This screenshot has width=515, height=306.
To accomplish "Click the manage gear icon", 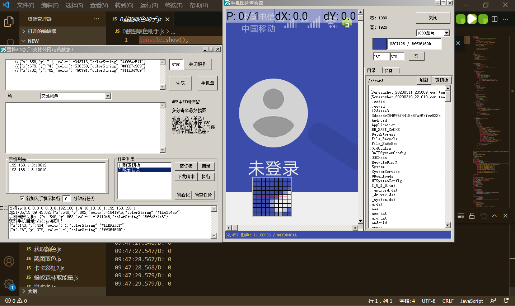I will point(9,284).
